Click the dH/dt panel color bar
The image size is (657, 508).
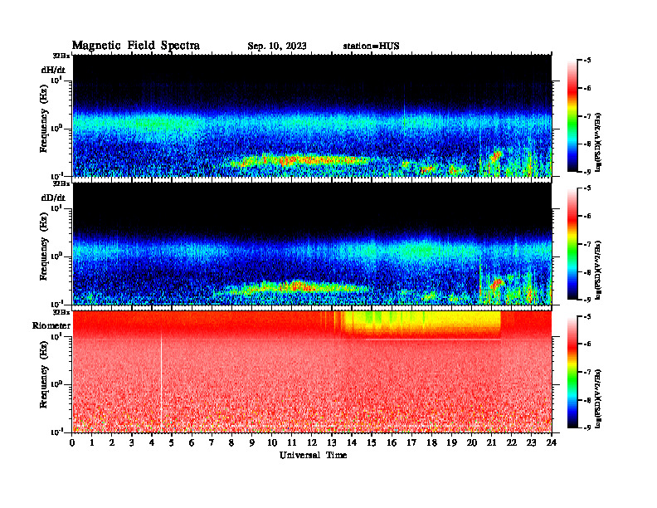[572, 116]
